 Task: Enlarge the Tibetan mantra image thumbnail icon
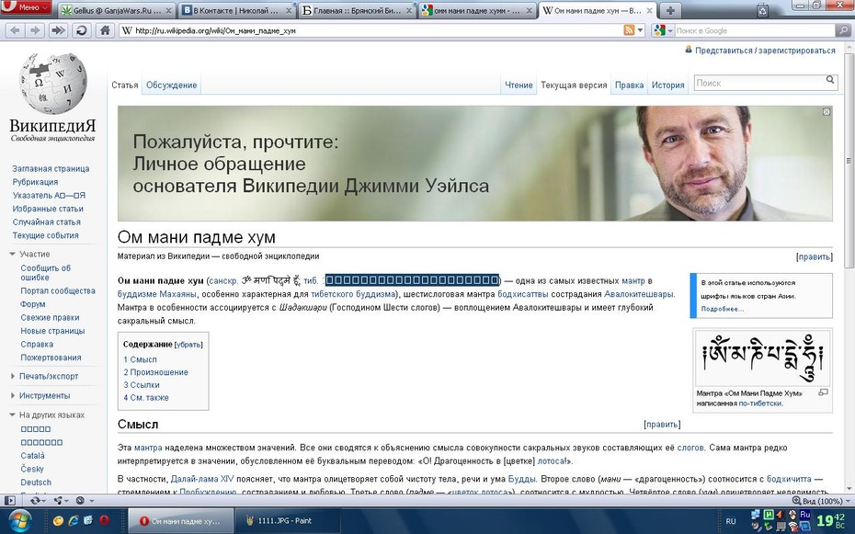823,392
